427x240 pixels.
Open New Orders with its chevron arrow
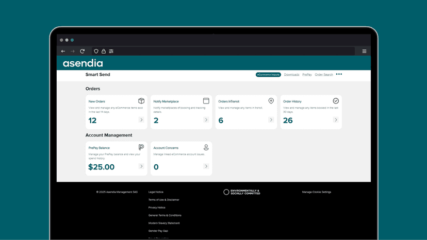pyautogui.click(x=141, y=119)
